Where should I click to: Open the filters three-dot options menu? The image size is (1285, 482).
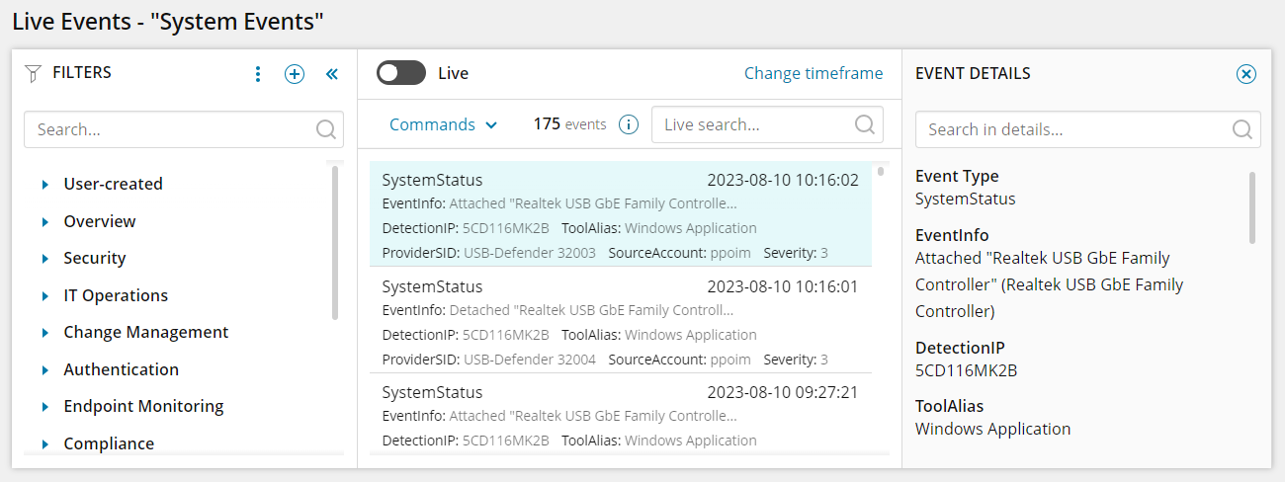(x=258, y=74)
